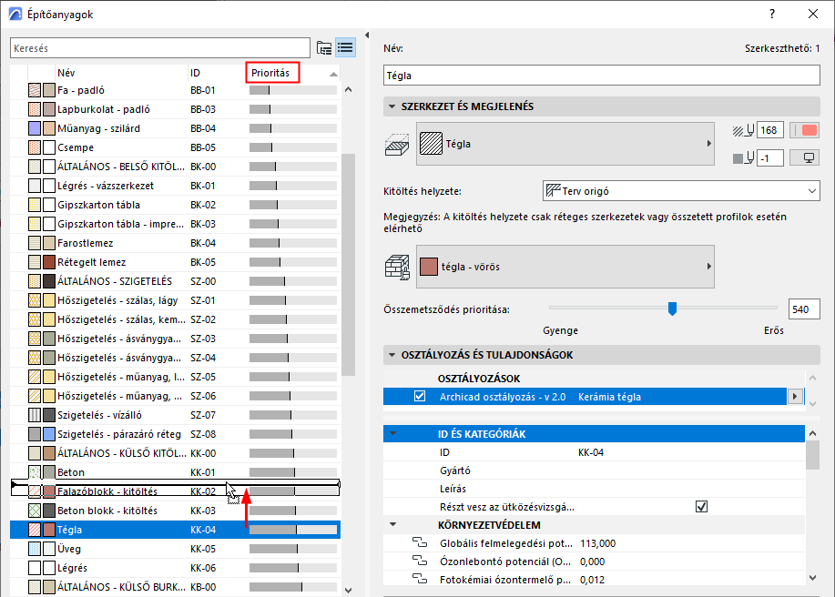Select the Légrés KK-06 row
Screen dimensions: 835x597
point(175,568)
